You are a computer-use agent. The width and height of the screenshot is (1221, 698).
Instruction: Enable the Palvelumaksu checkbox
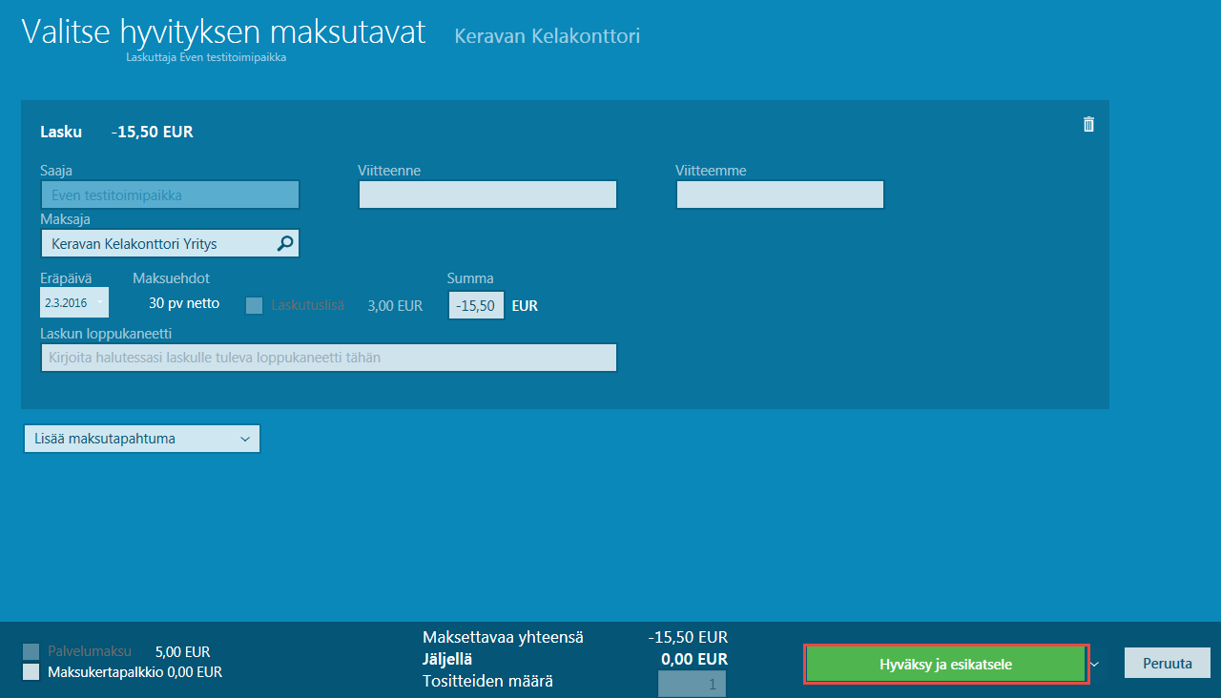tap(31, 651)
